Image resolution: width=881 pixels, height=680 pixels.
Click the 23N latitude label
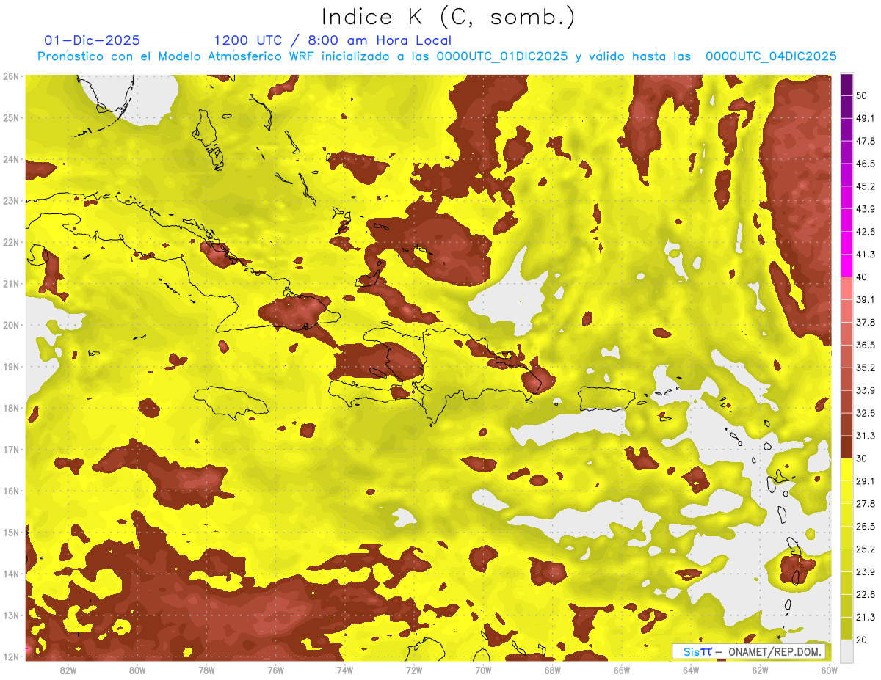(x=11, y=200)
